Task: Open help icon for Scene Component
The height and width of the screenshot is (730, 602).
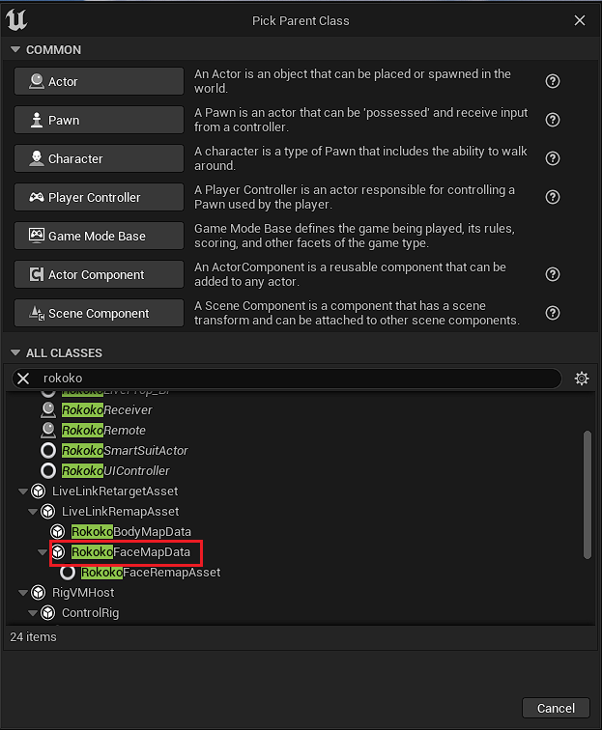Action: pos(553,313)
